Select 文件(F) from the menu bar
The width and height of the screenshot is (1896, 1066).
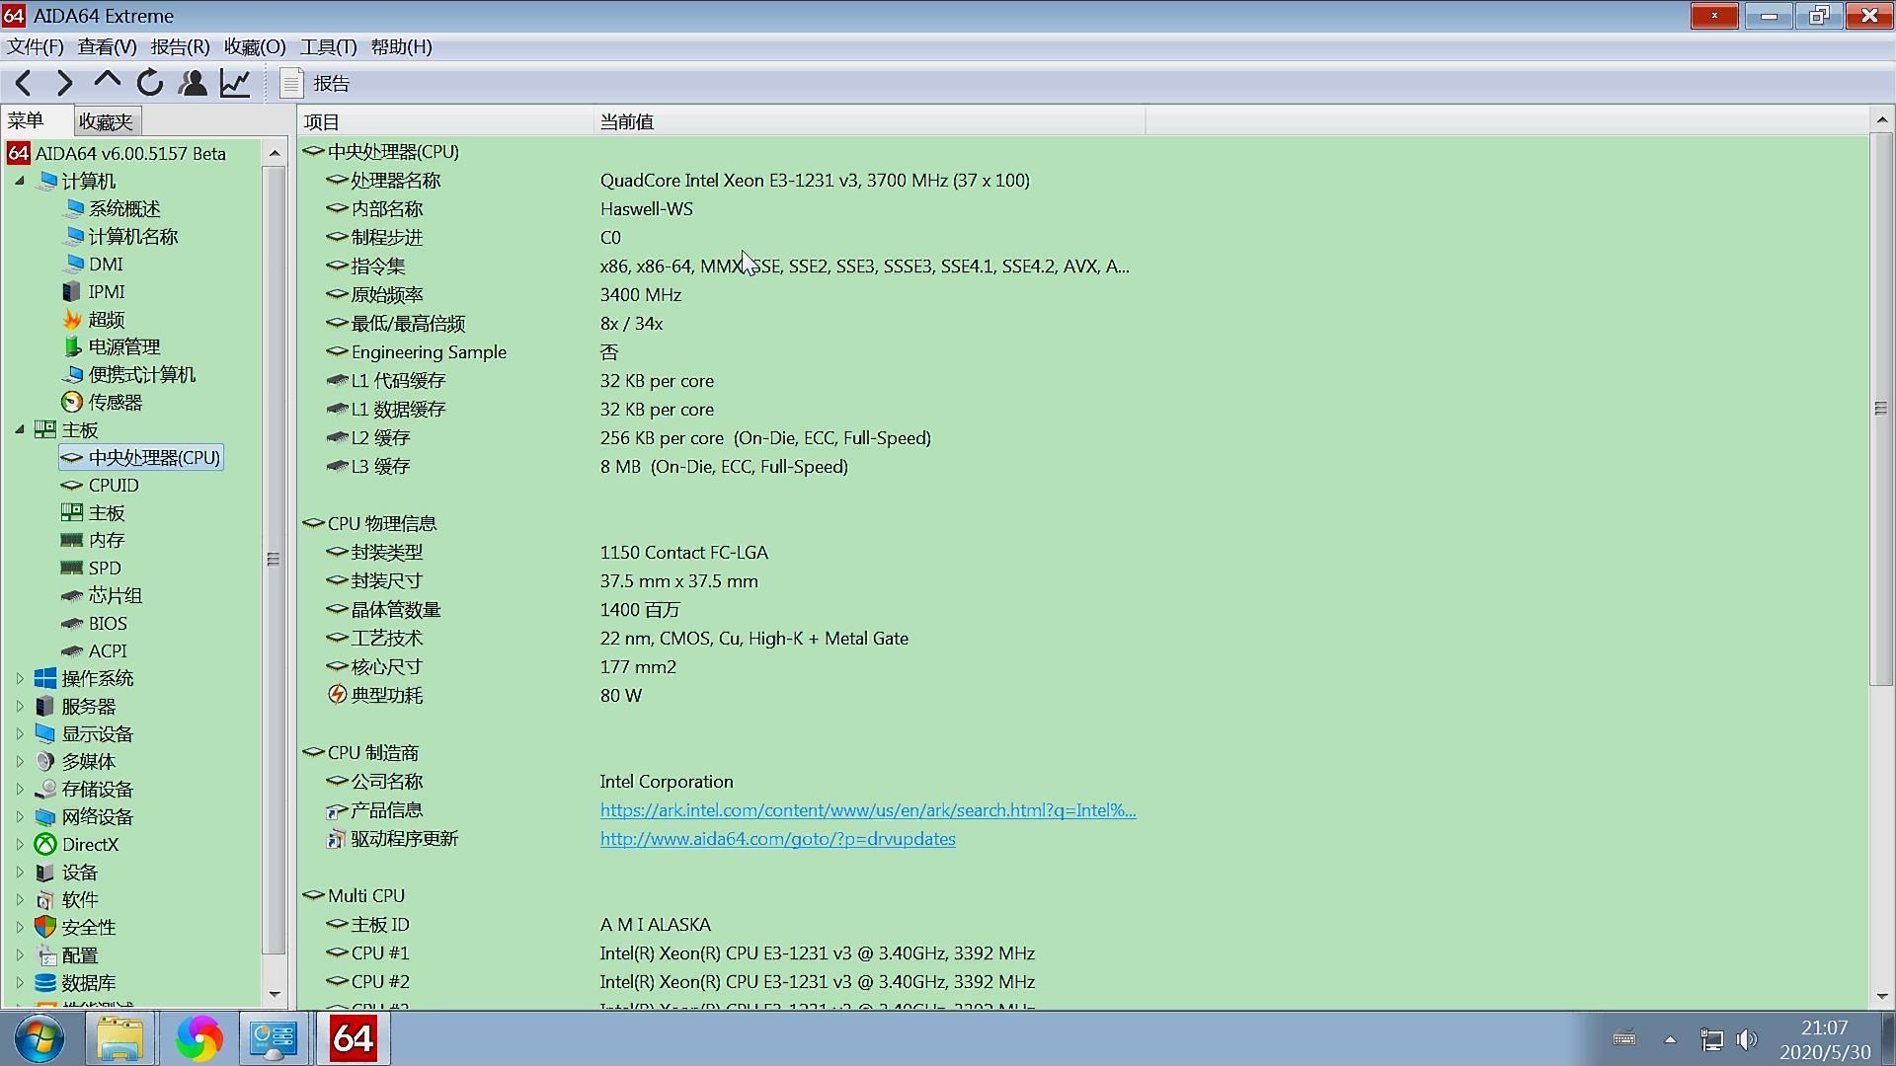coord(34,45)
